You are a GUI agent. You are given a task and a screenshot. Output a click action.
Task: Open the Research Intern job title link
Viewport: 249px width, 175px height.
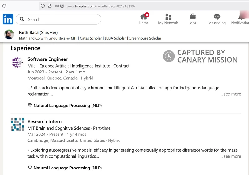(45, 121)
